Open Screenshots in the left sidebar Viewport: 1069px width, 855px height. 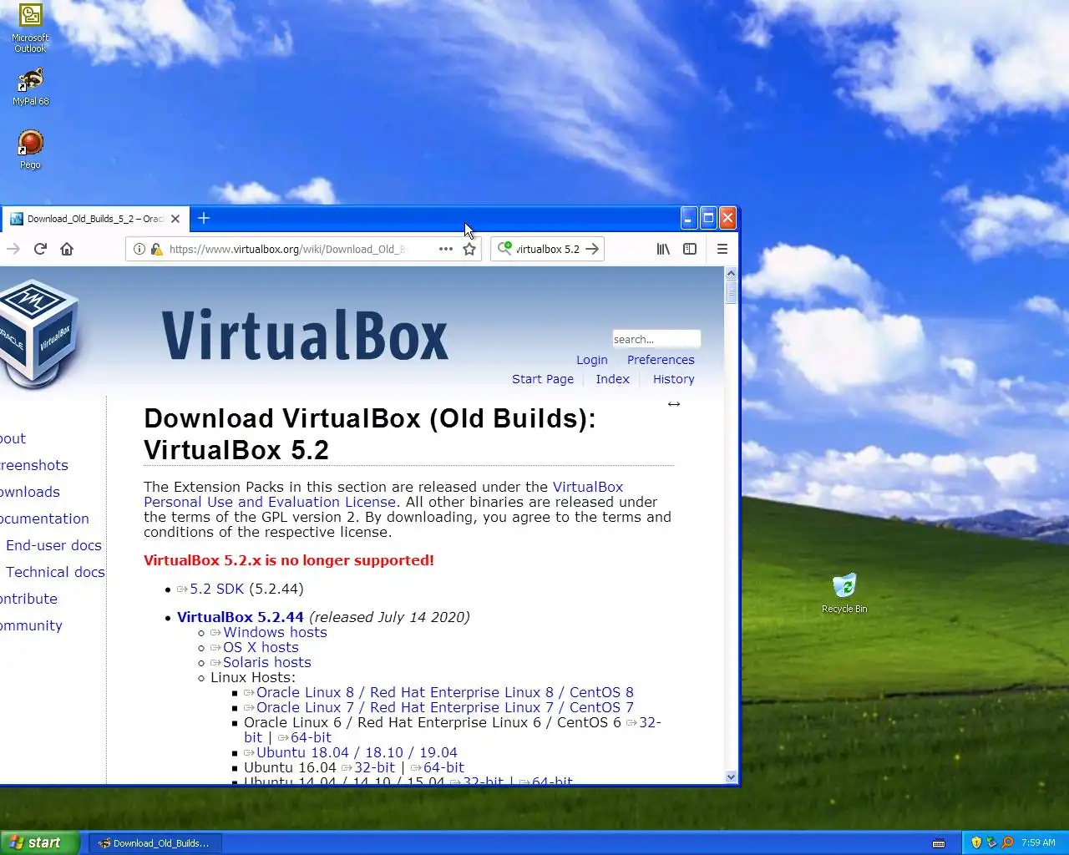[34, 465]
